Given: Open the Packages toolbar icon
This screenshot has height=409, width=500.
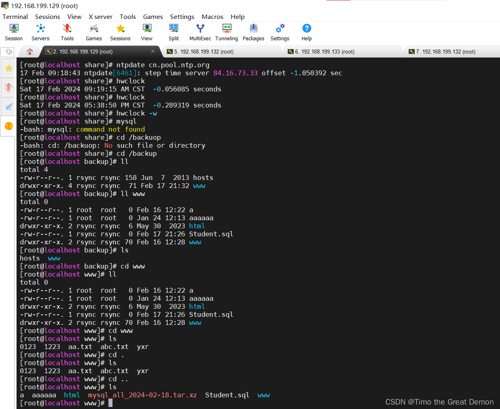Looking at the screenshot, I should 253,32.
